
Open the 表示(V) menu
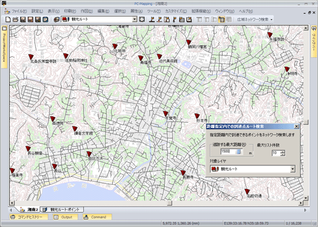54,11
